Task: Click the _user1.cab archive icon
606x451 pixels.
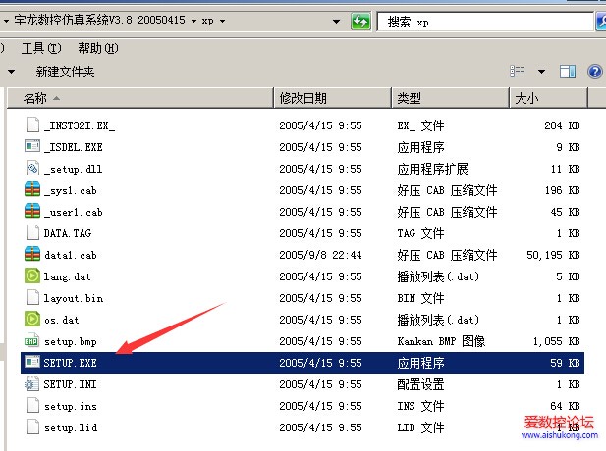Action: tap(32, 212)
